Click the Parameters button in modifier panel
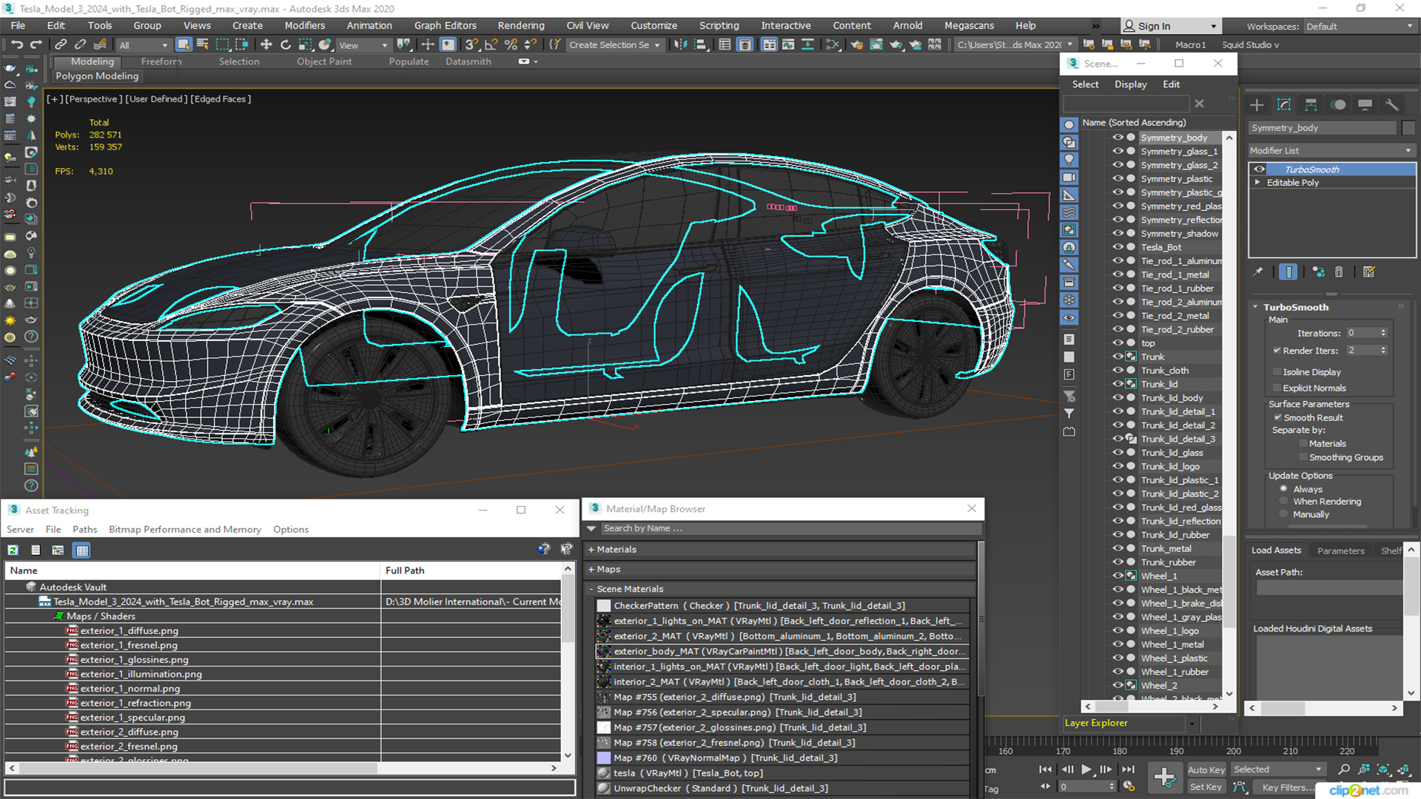This screenshot has width=1421, height=799. [1341, 550]
